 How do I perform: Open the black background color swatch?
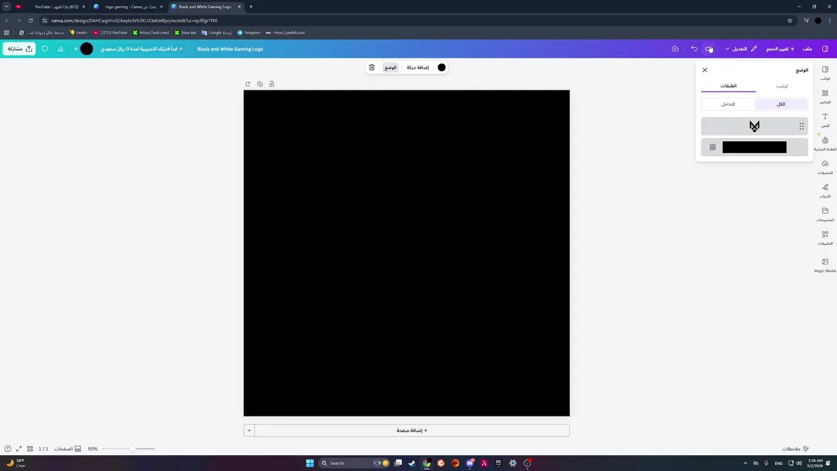[441, 67]
